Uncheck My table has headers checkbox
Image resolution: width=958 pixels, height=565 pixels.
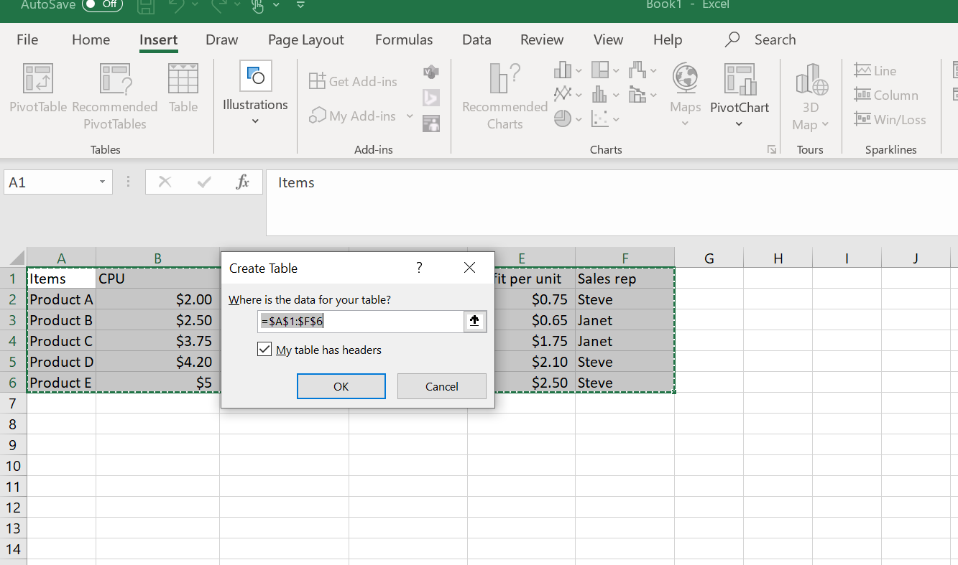pyautogui.click(x=264, y=350)
